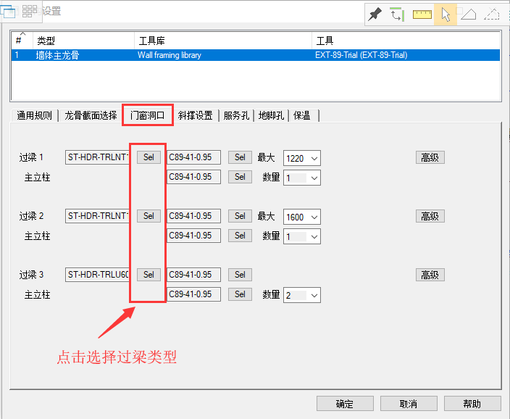This screenshot has width=510, height=419.
Task: Click the 过梁 3 ST-HDR-TRLU60 type field
Action: [x=98, y=275]
